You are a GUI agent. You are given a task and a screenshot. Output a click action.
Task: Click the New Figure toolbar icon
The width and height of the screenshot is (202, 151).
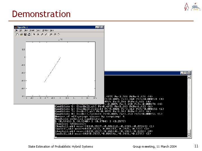[x=17, y=34]
